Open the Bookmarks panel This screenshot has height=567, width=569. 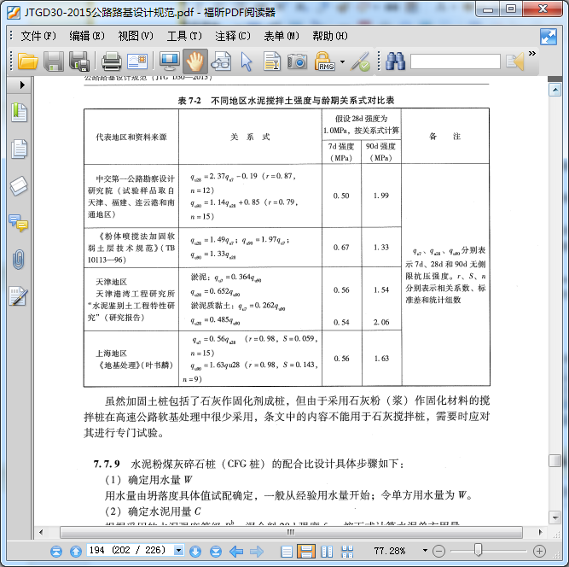click(19, 113)
